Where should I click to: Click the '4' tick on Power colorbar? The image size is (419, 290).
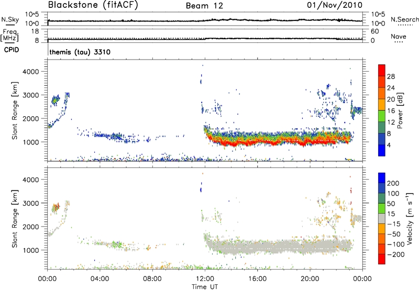tap(389, 145)
